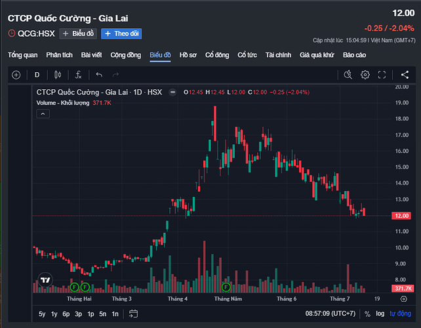Click the -0.25 / -2.04% change value

coord(389,28)
